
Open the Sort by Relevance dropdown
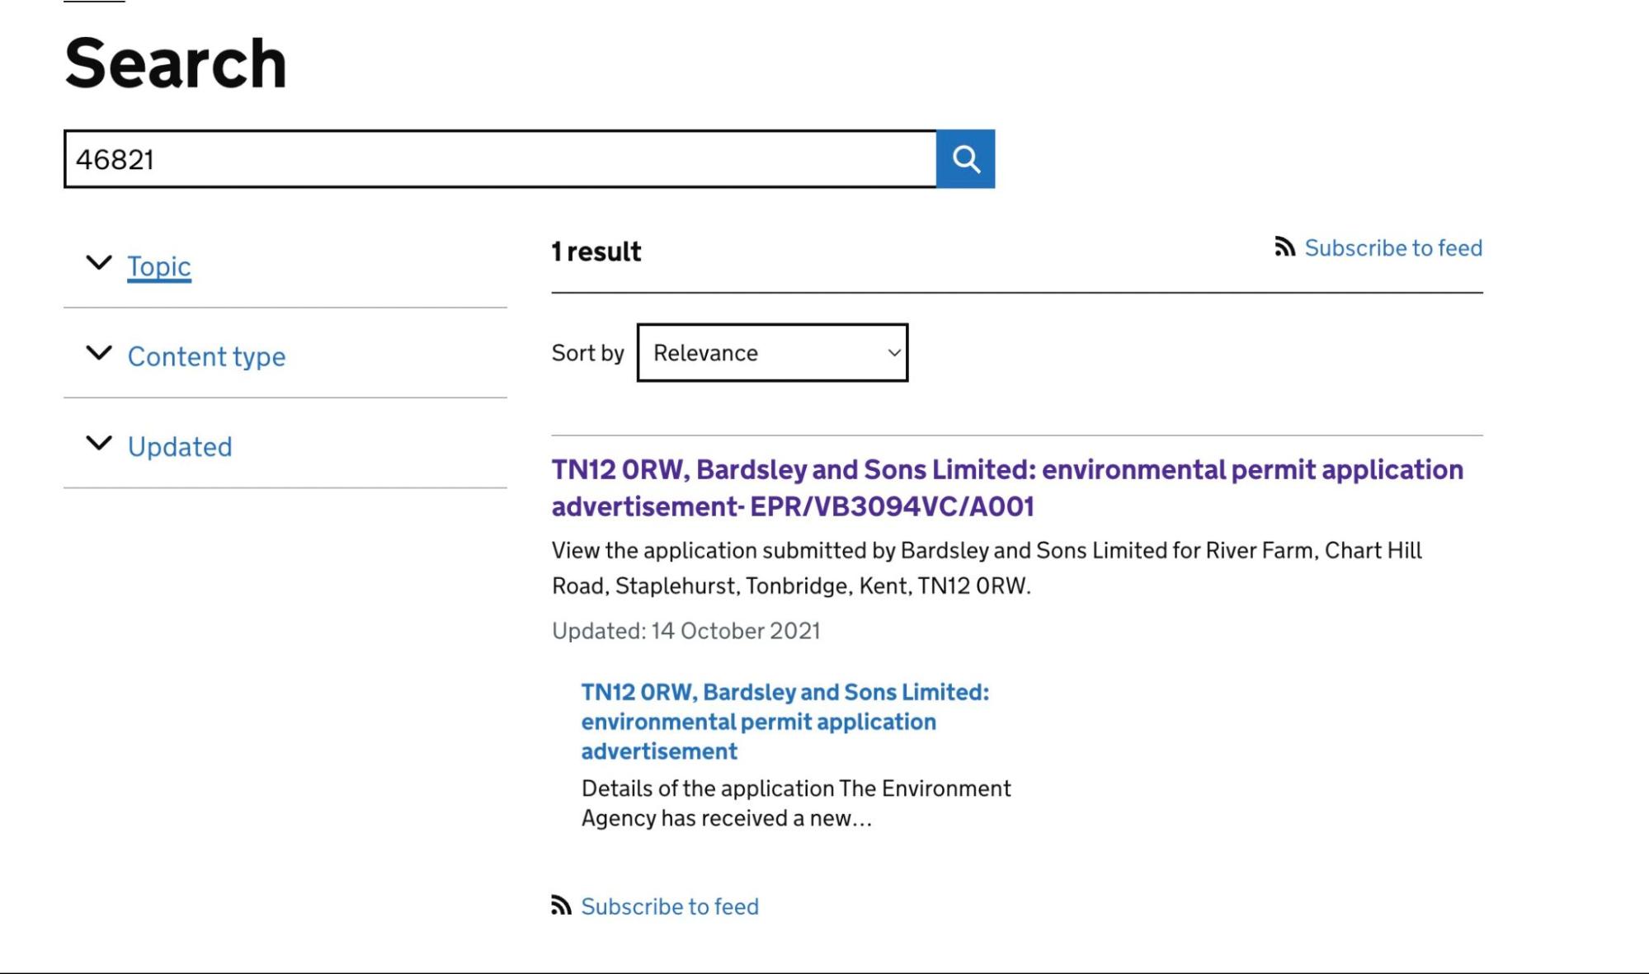tap(772, 352)
